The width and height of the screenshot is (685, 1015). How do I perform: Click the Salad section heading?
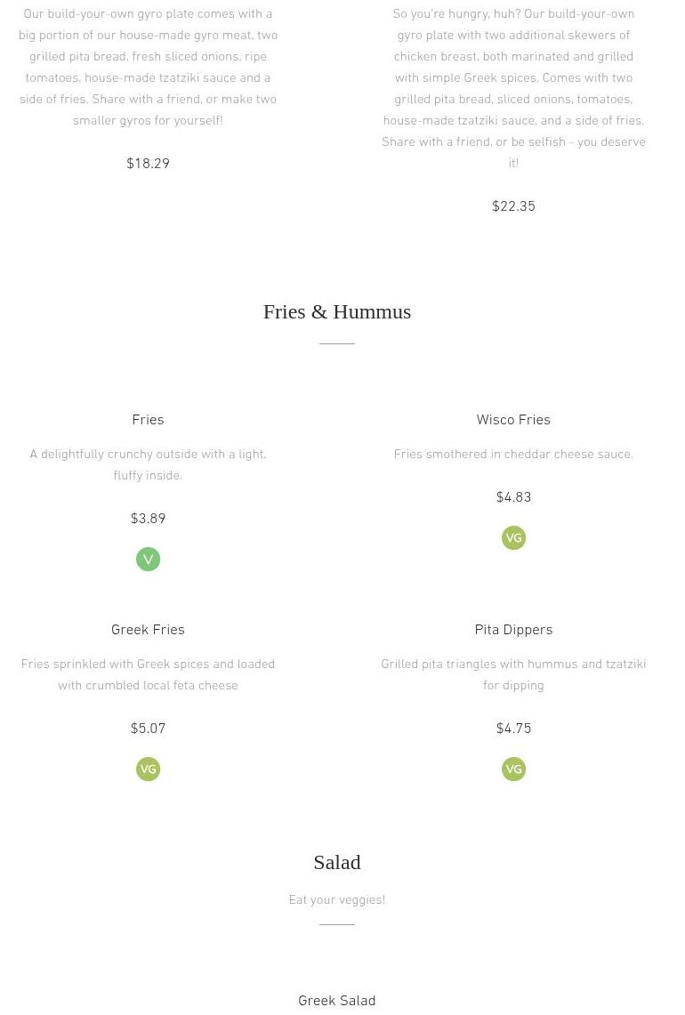coord(336,863)
